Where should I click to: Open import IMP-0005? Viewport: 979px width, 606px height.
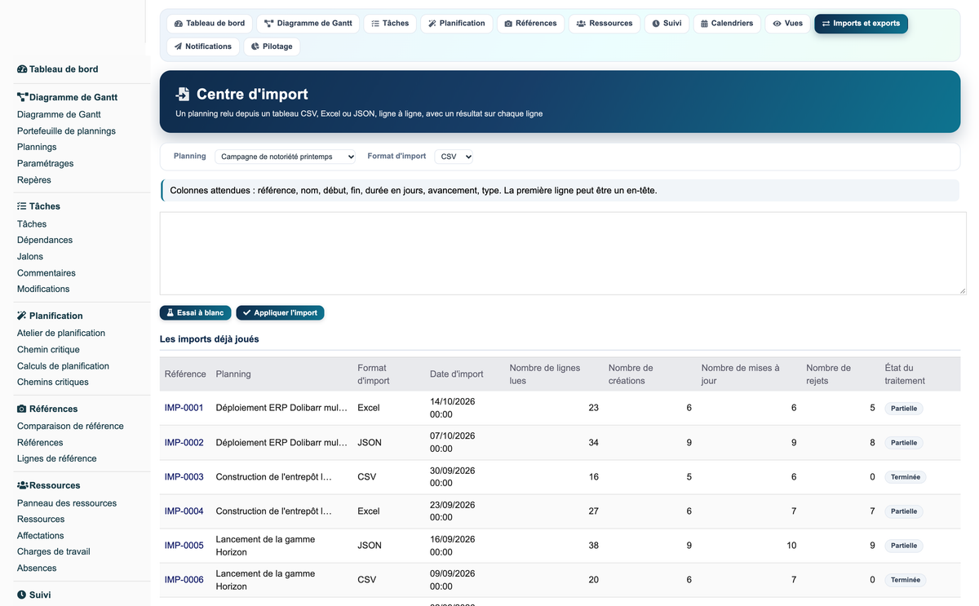tap(184, 545)
